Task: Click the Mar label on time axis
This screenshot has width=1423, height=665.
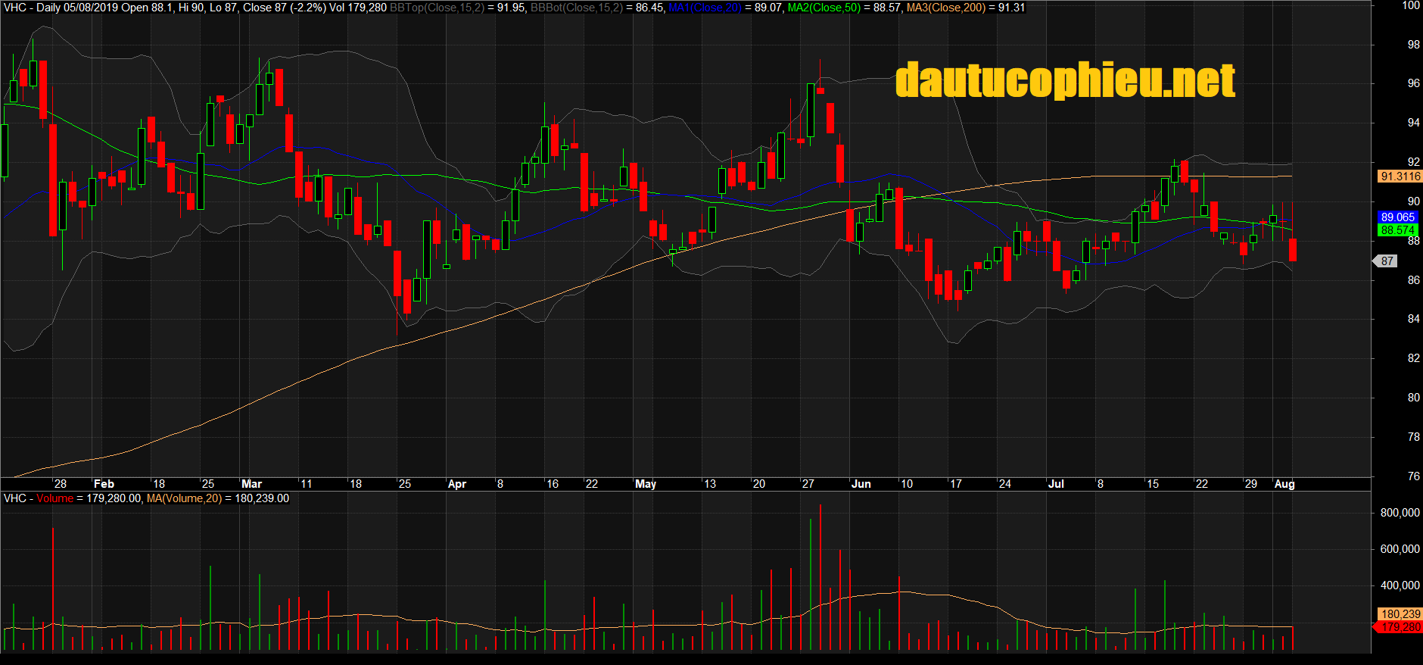Action: pos(251,484)
